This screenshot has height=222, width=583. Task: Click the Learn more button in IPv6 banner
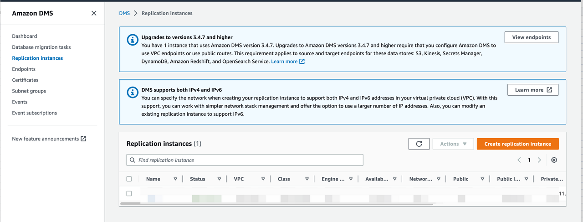click(x=533, y=90)
